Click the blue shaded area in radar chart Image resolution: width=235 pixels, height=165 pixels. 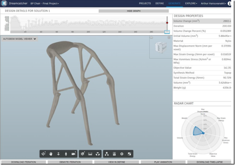tap(197, 131)
